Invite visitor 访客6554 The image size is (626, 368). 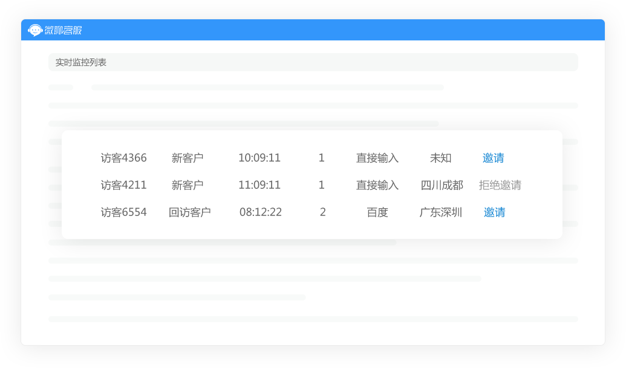click(x=494, y=212)
